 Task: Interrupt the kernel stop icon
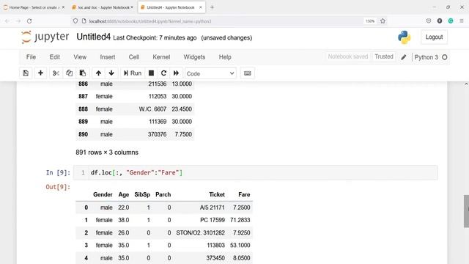(152, 73)
